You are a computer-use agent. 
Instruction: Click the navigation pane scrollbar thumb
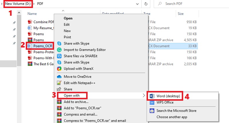point(19,41)
